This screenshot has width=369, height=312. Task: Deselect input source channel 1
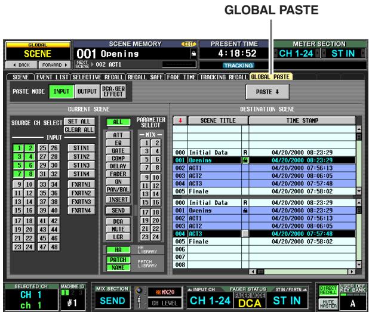point(19,148)
